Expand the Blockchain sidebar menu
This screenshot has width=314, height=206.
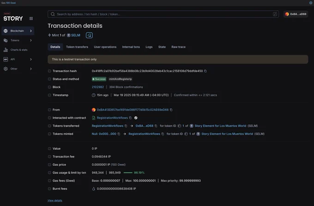tap(18, 31)
